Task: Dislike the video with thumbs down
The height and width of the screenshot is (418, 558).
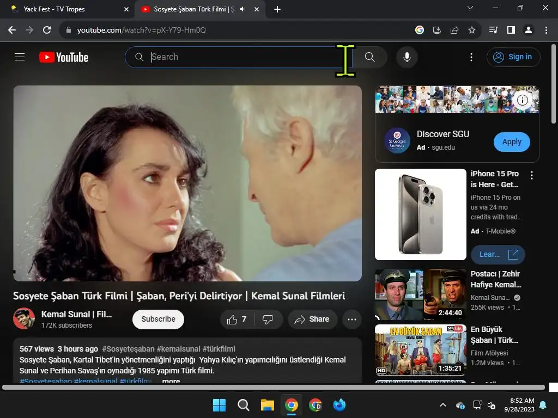Action: [268, 319]
